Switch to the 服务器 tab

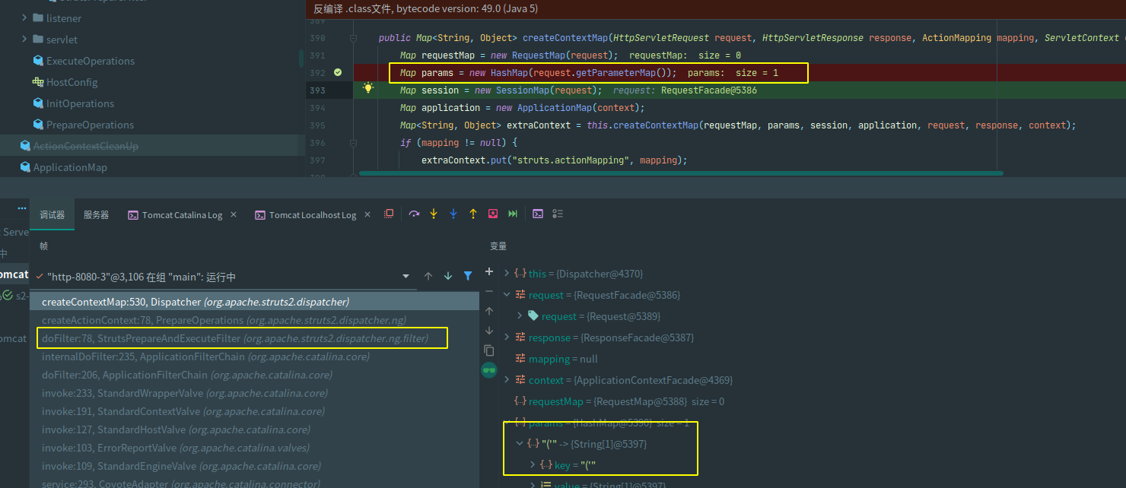point(96,215)
